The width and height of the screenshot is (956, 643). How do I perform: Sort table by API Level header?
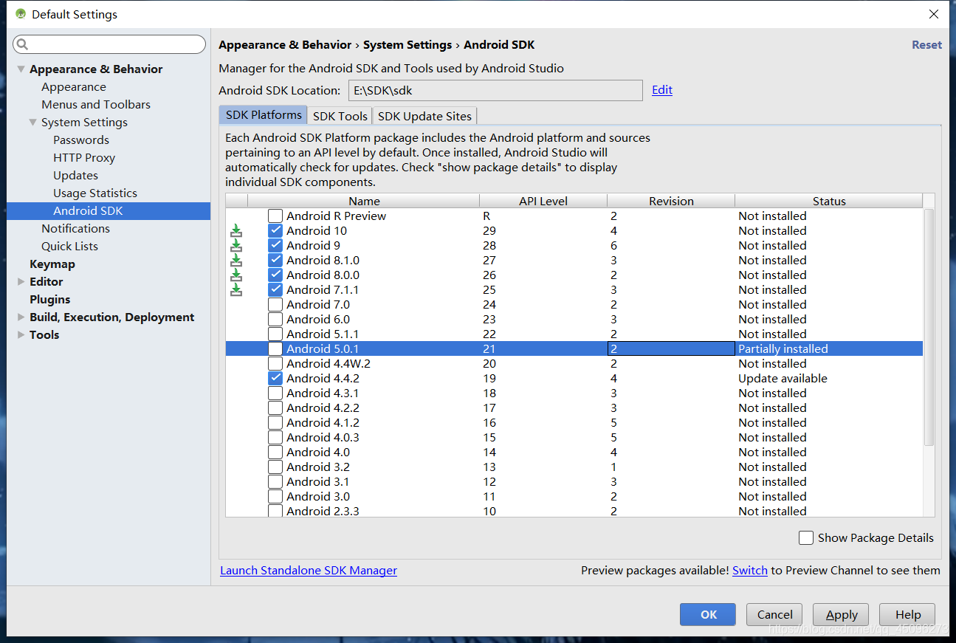(x=543, y=201)
